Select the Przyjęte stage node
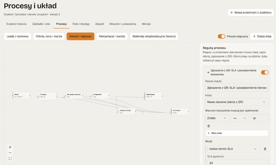Screen dimensions: 276x165 (48, 96)
